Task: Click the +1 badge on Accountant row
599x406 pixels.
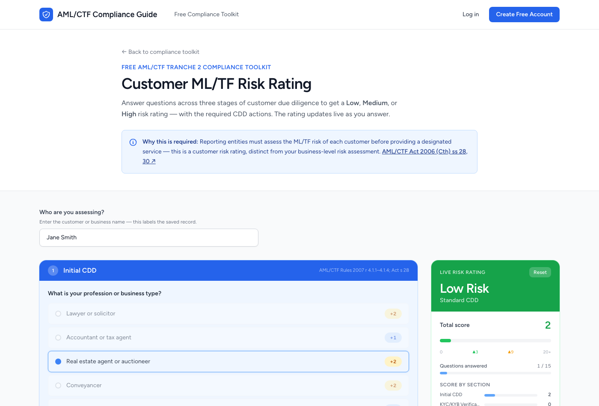Action: pyautogui.click(x=393, y=338)
